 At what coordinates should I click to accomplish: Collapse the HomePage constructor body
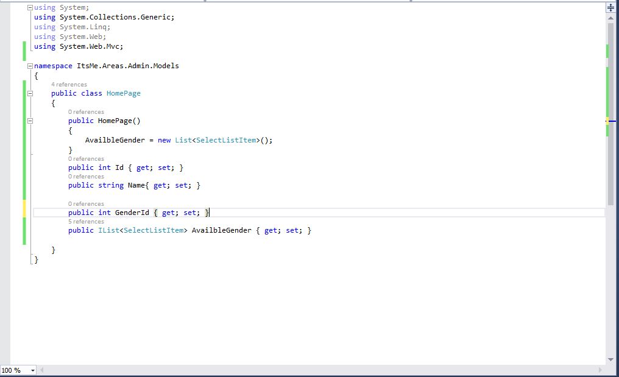coord(30,121)
